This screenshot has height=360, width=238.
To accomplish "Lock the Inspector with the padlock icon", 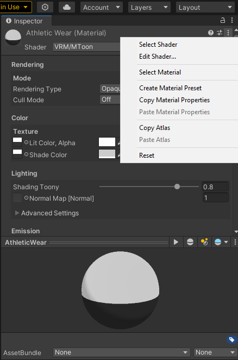I will pos(223,20).
